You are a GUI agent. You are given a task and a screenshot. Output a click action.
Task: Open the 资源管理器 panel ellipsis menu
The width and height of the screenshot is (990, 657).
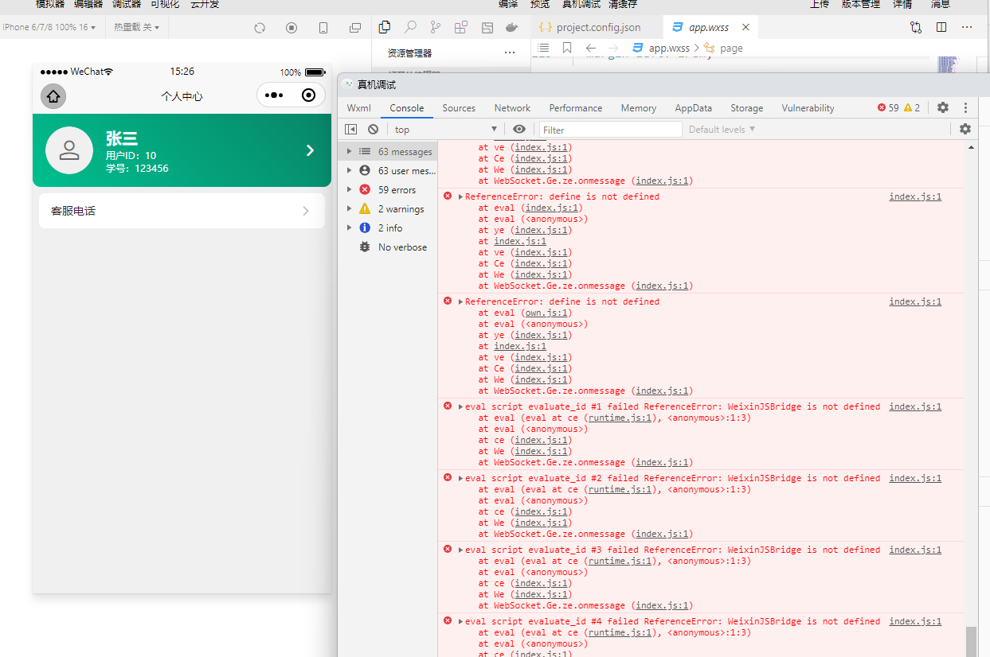510,52
